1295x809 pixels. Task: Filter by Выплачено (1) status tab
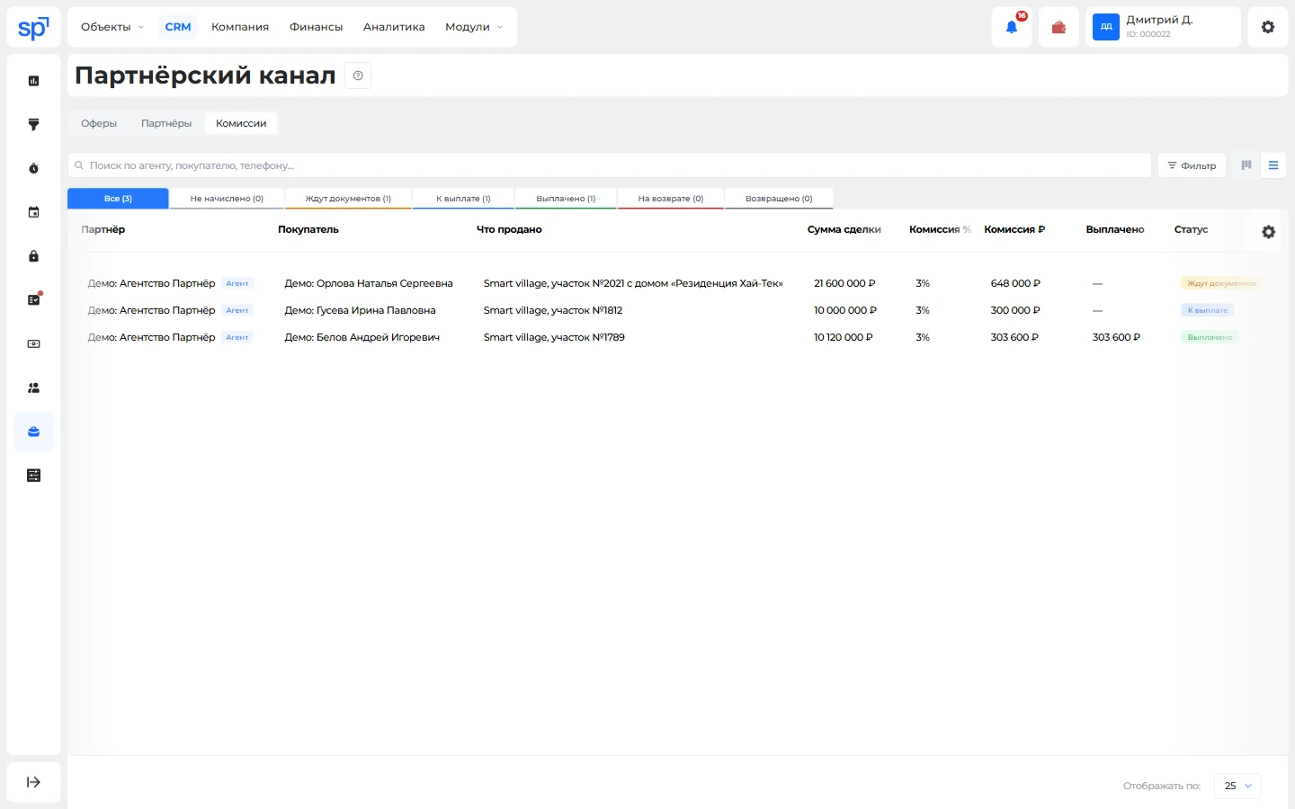[566, 199]
